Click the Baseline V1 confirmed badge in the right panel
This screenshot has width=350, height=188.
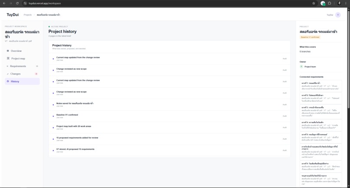310,37
